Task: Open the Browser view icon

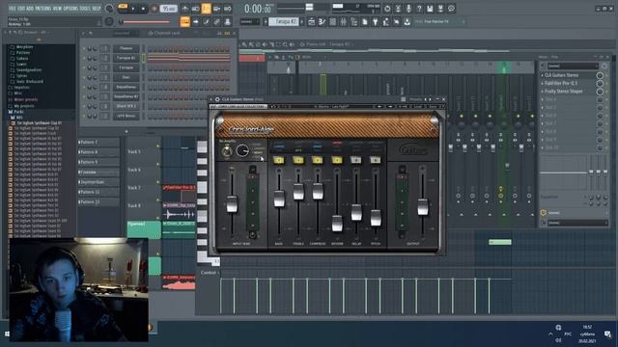Action: [x=354, y=21]
